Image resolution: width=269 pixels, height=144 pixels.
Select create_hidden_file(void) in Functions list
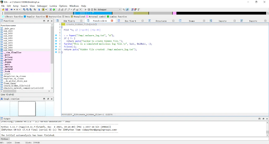coord(17,86)
